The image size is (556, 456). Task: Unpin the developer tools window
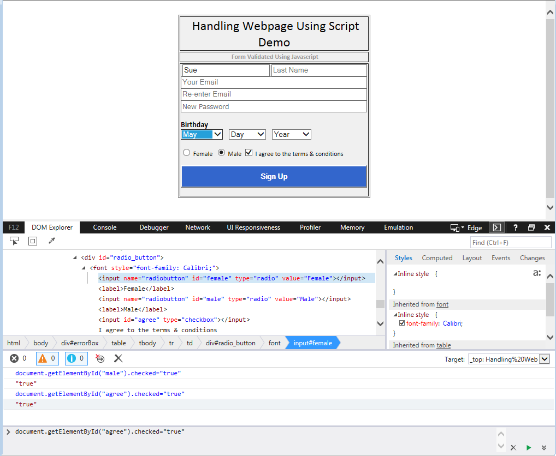tap(531, 227)
